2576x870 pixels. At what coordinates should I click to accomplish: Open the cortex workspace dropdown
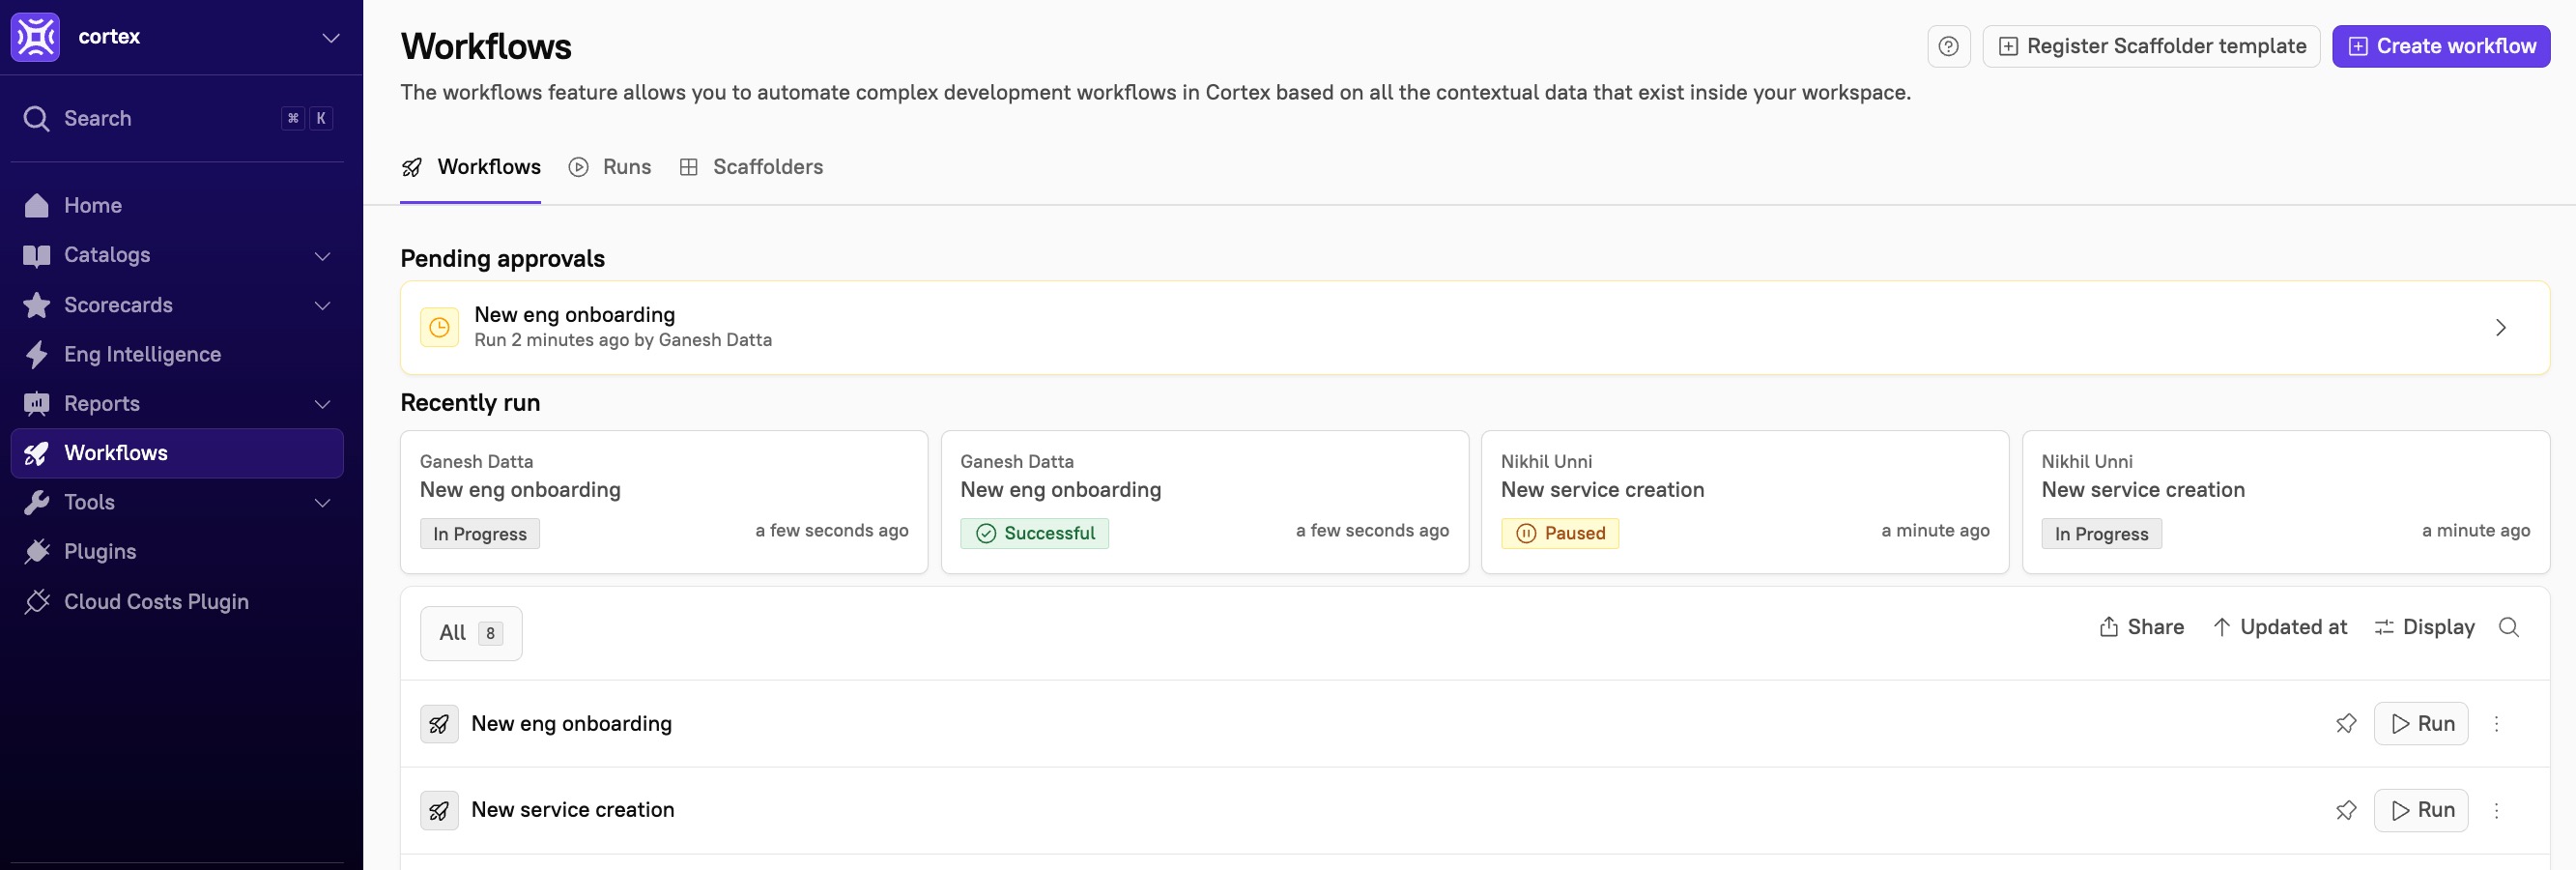[x=330, y=38]
